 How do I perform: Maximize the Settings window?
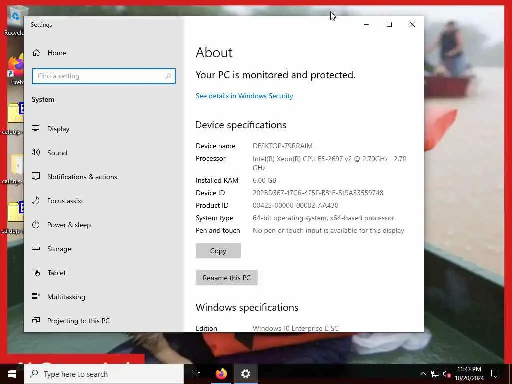coord(389,24)
